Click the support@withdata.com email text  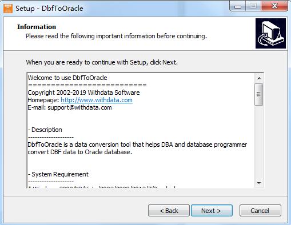pyautogui.click(x=79, y=107)
